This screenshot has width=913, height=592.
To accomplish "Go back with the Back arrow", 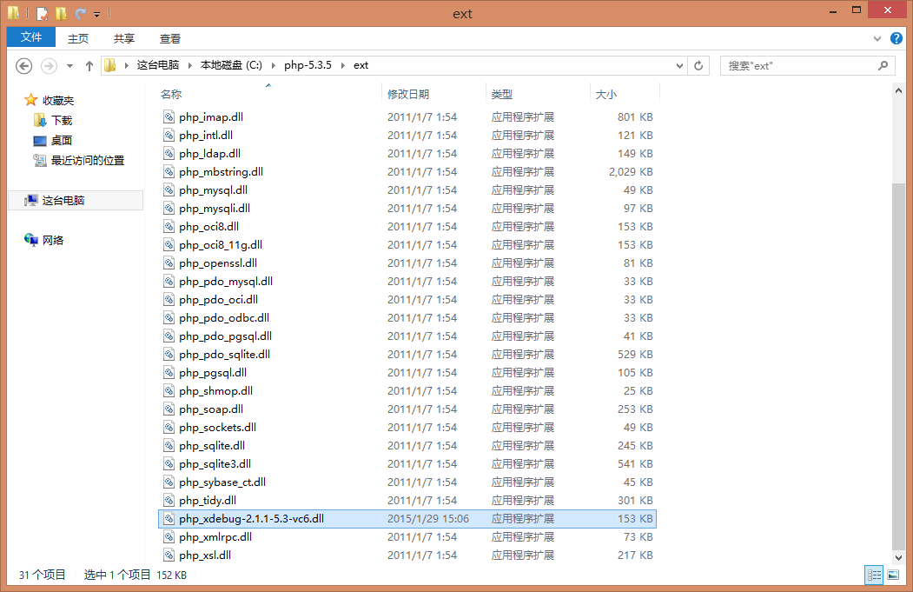I will pyautogui.click(x=23, y=66).
